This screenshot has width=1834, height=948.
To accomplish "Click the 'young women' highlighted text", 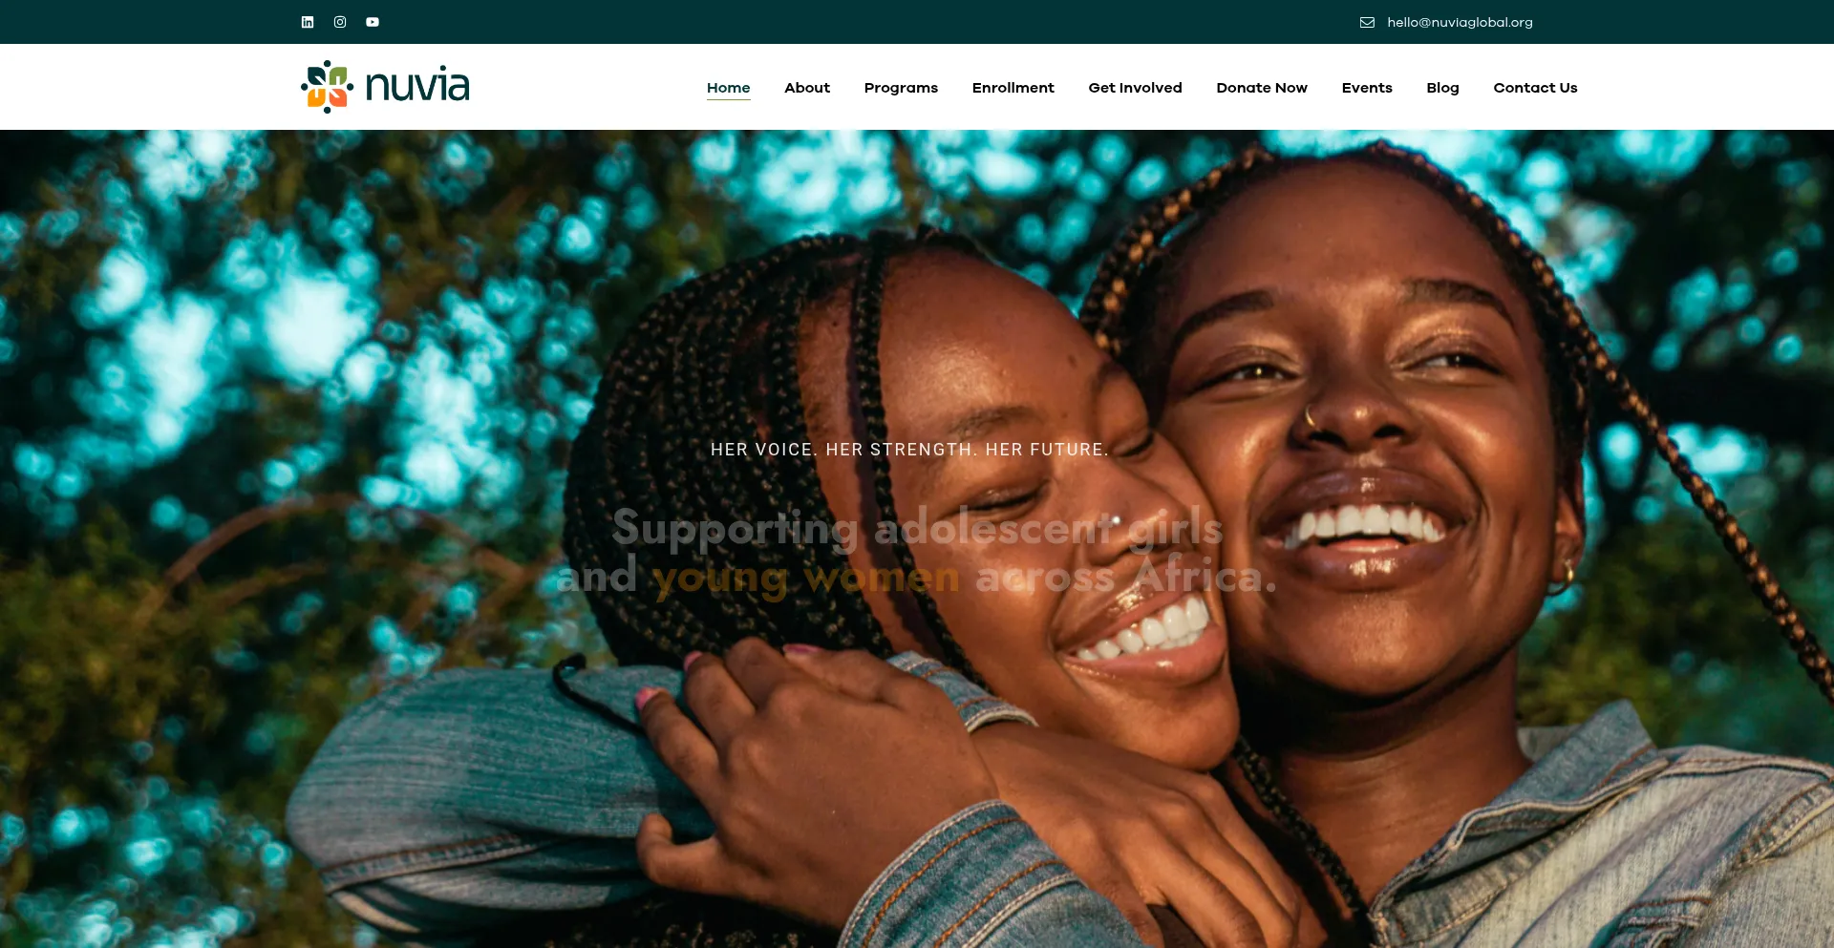I will coord(805,578).
